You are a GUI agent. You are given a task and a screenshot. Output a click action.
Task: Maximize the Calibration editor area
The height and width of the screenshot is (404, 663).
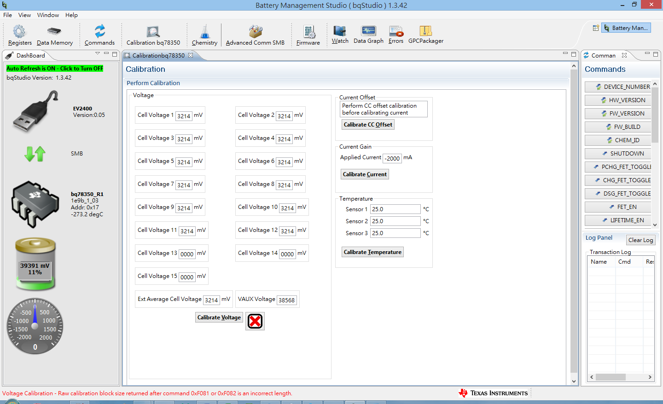[x=574, y=54]
